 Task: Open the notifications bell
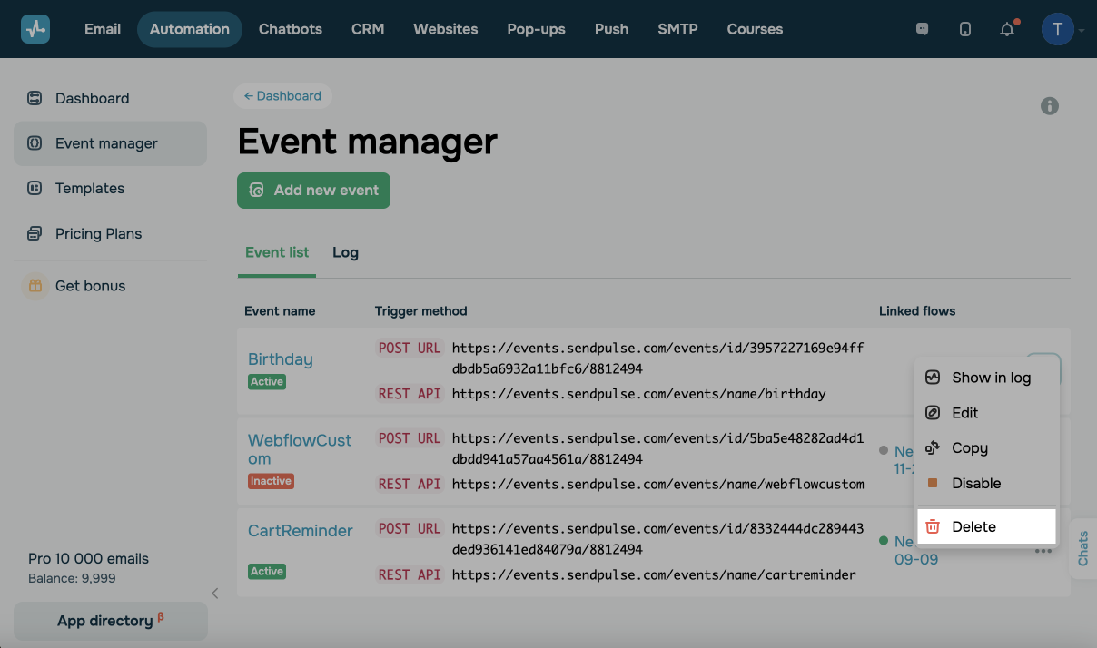(1007, 29)
